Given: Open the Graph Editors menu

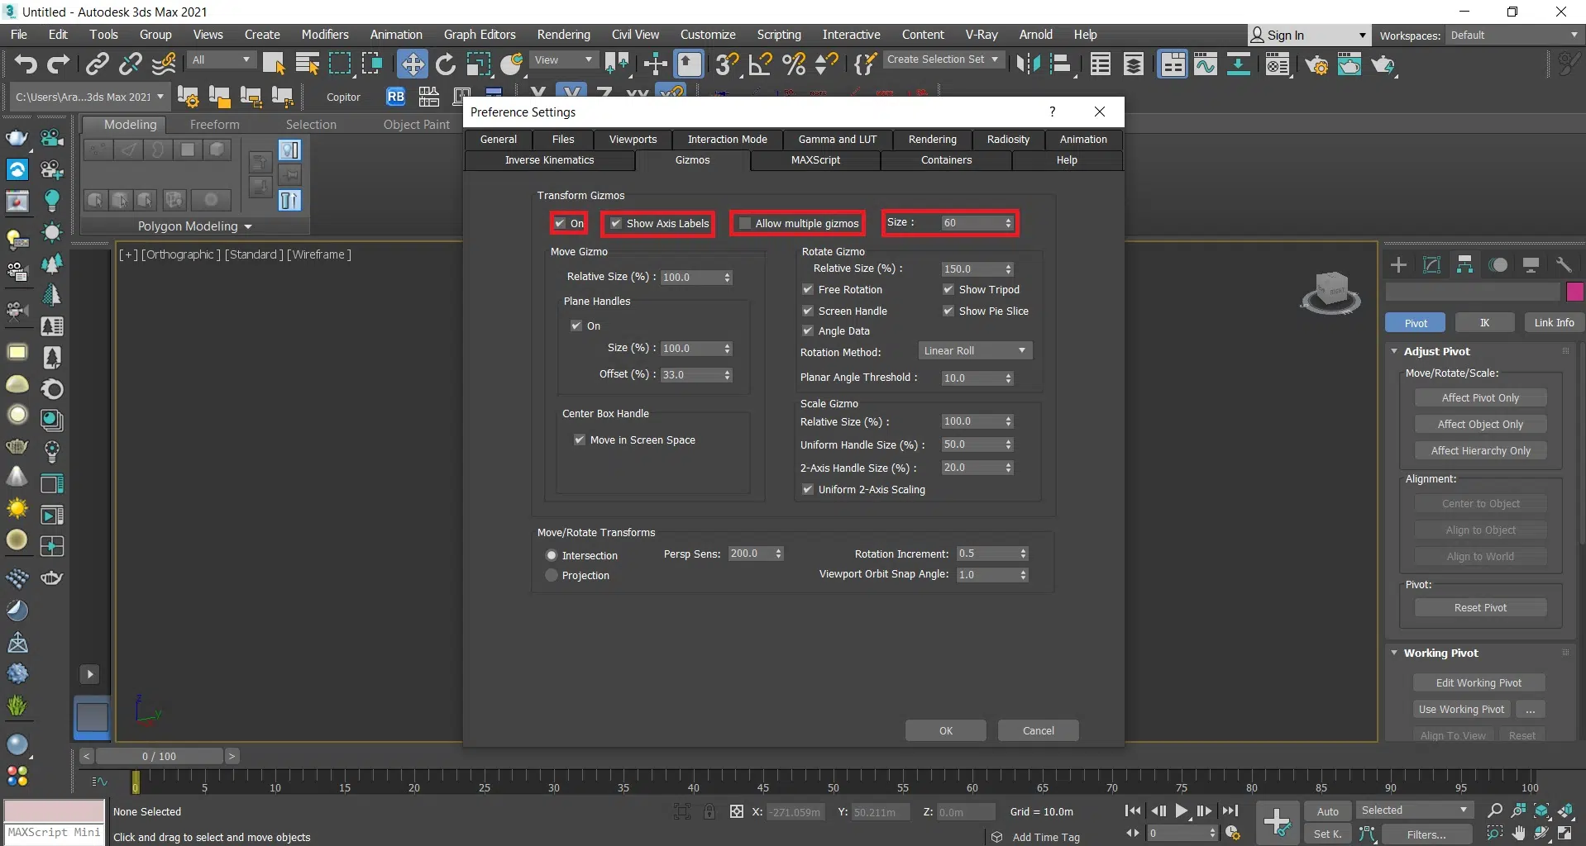Looking at the screenshot, I should coord(479,35).
